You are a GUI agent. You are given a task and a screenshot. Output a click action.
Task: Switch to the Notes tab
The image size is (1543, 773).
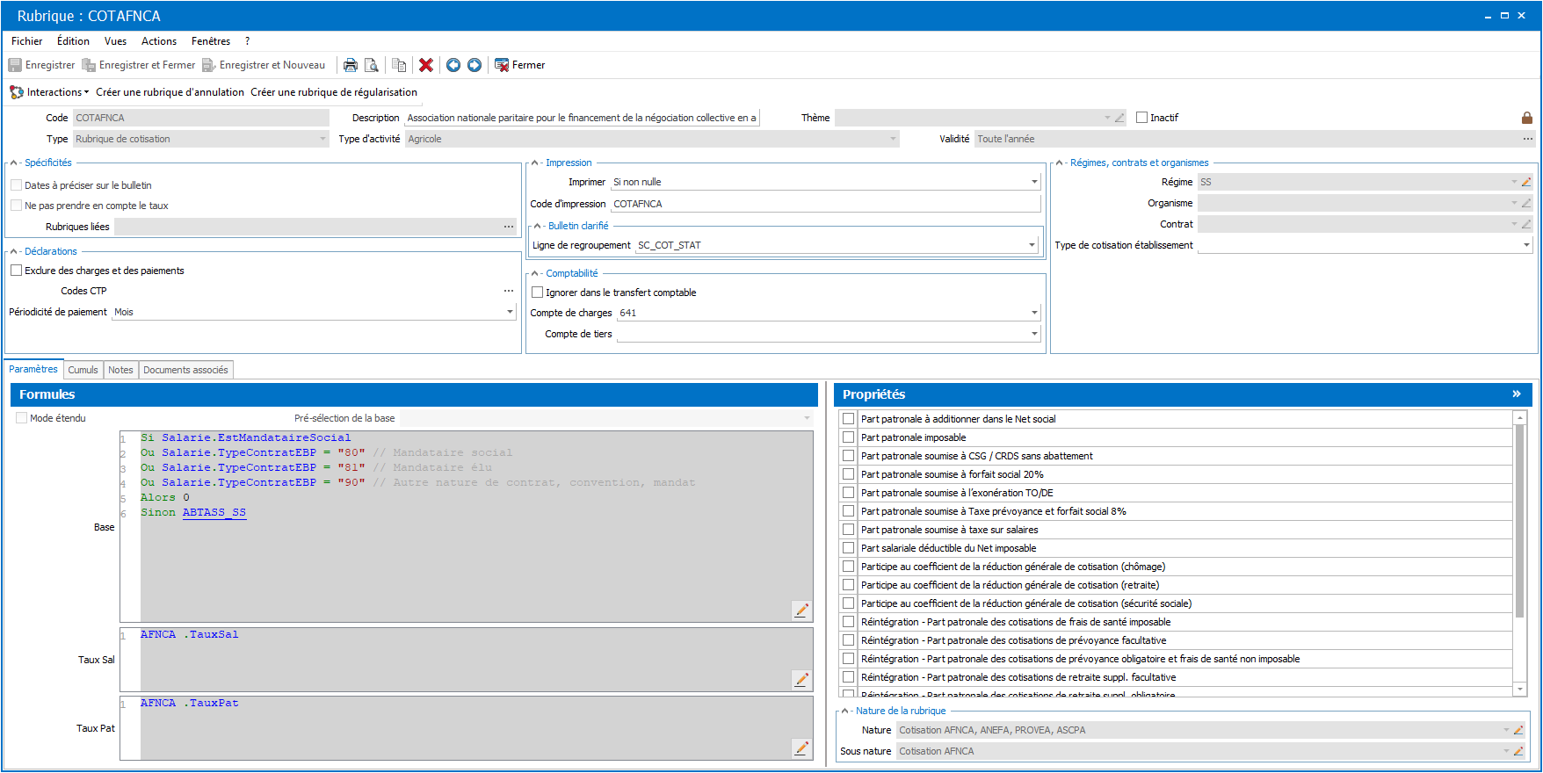coord(120,370)
